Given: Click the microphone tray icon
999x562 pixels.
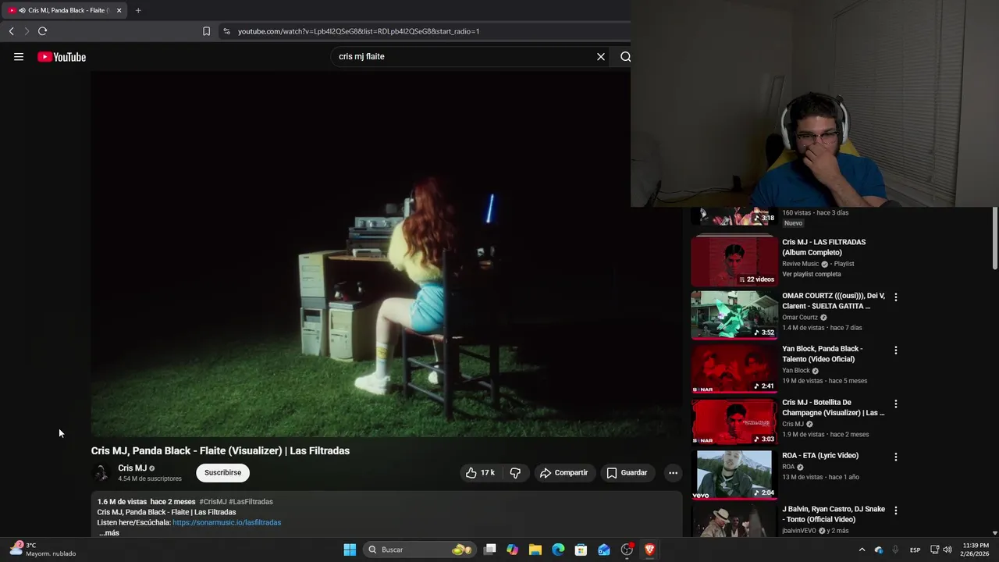Looking at the screenshot, I should coord(895,550).
